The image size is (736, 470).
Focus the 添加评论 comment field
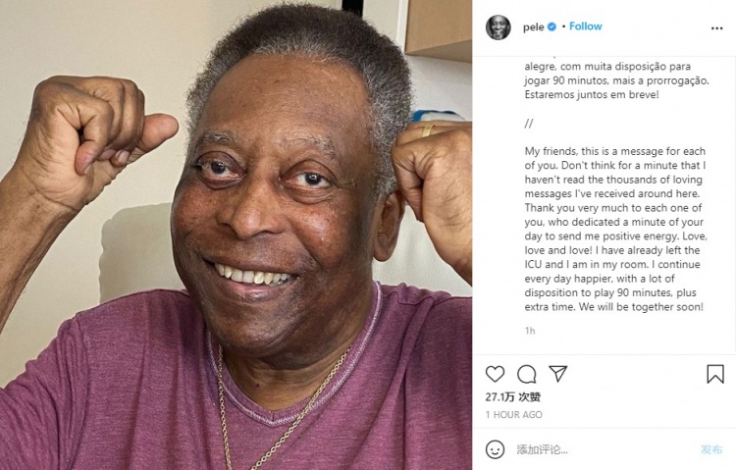coord(604,449)
